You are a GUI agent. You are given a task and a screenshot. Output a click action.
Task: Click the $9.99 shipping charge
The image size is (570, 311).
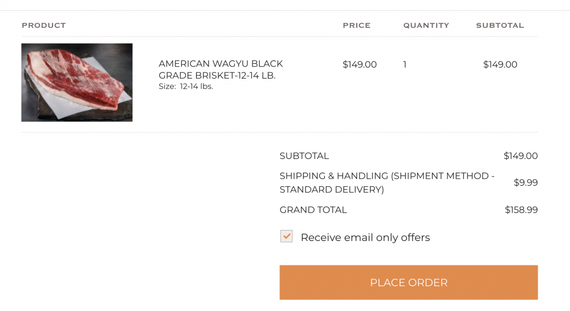pos(526,183)
